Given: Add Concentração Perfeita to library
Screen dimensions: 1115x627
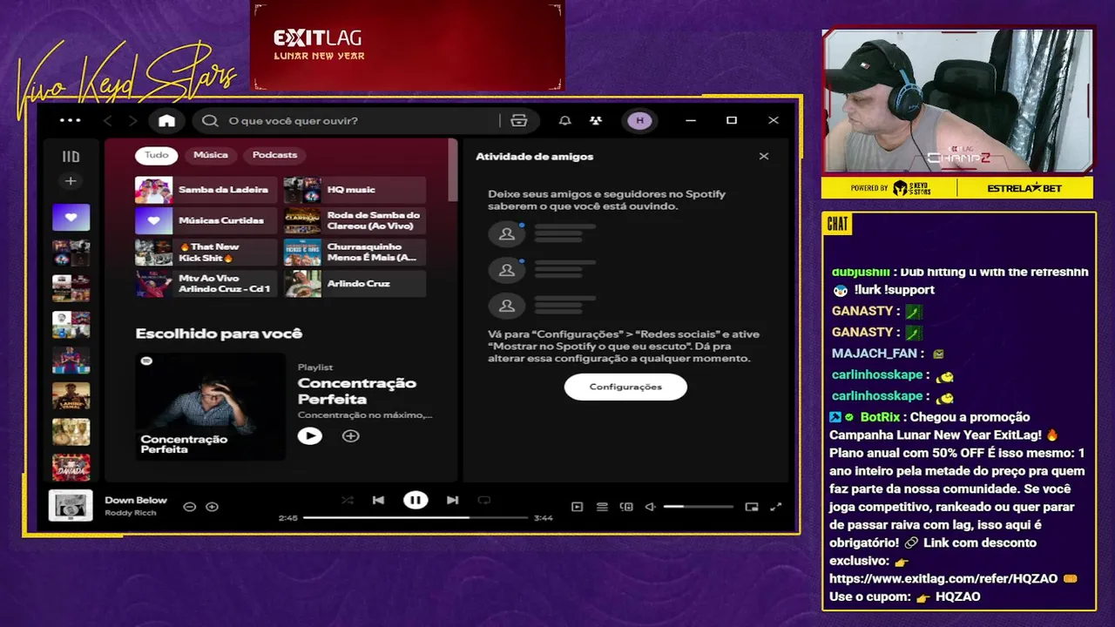Looking at the screenshot, I should (351, 435).
